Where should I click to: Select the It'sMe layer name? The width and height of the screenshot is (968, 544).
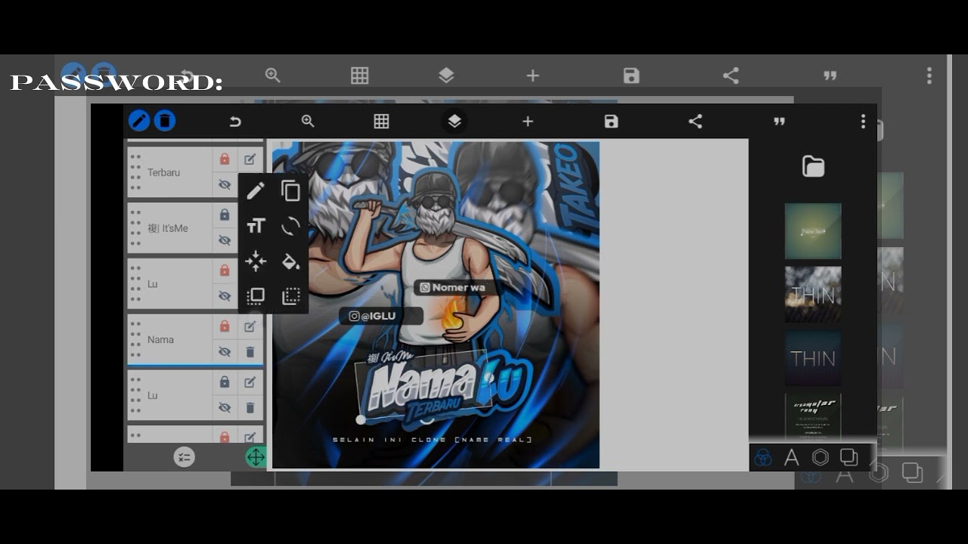(167, 228)
